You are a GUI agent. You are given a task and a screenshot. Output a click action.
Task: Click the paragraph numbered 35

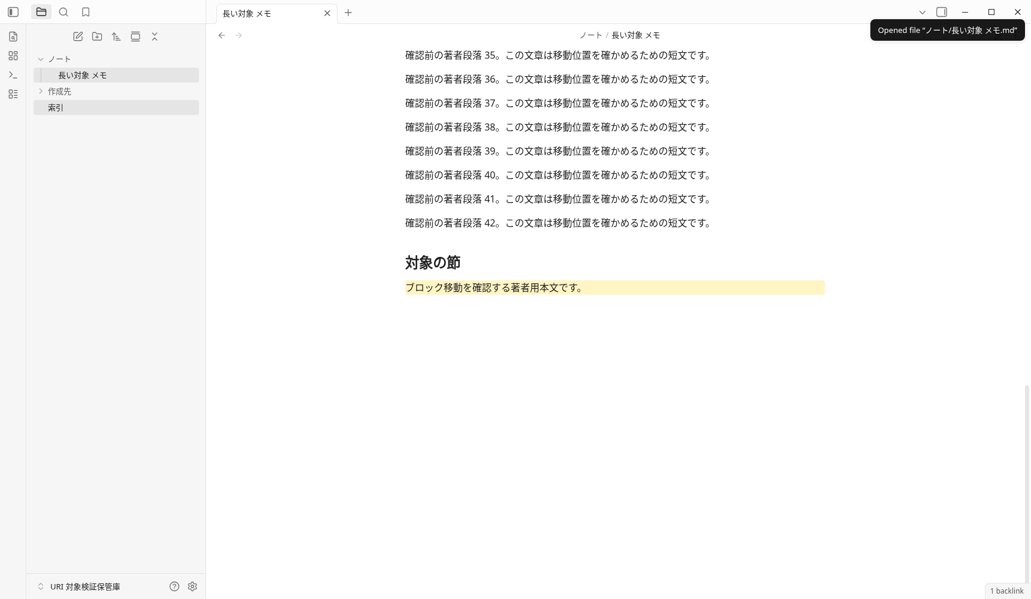coord(558,55)
